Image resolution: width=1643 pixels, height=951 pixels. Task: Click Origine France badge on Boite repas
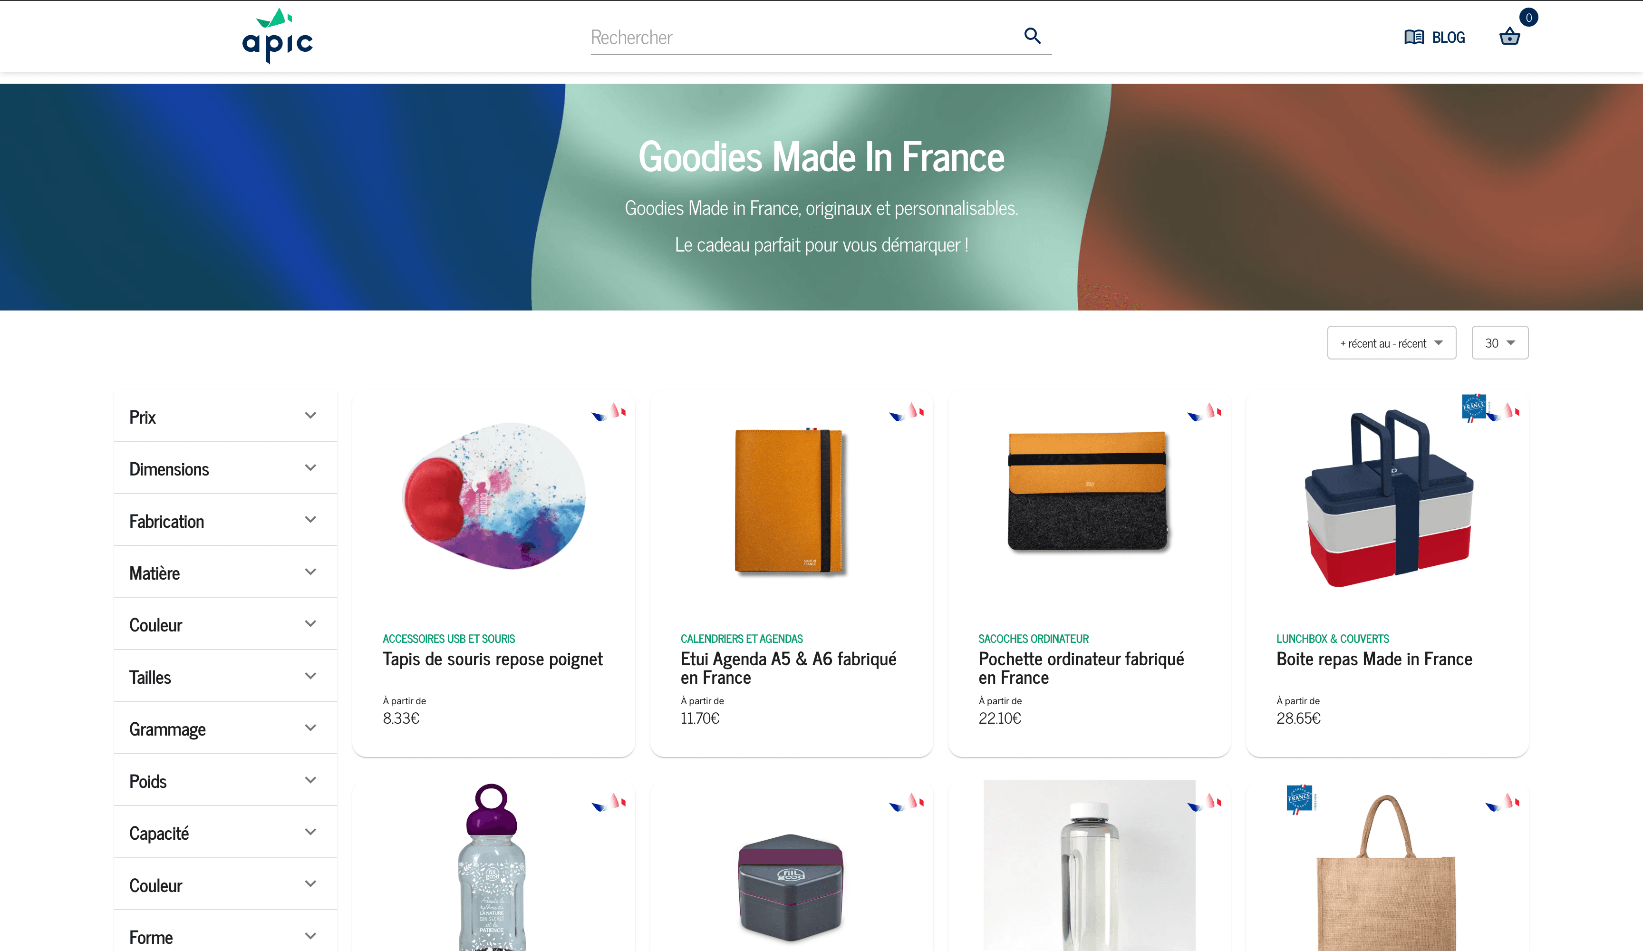pyautogui.click(x=1473, y=407)
